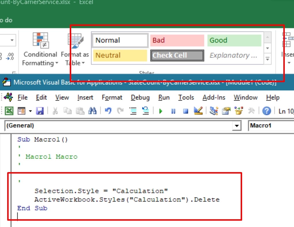This screenshot has height=227, width=294.
Task: Open the Debug menu
Action: (x=140, y=98)
